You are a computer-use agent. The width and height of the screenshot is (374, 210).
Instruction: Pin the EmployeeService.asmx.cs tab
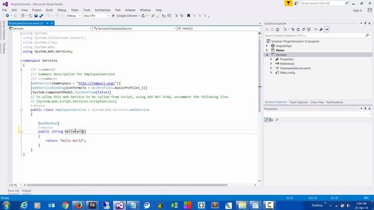[x=47, y=23]
